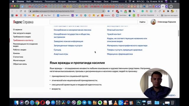The width and height of the screenshot is (189, 106).
Task: Open Spotlight search in menu bar
Action: 171,1
